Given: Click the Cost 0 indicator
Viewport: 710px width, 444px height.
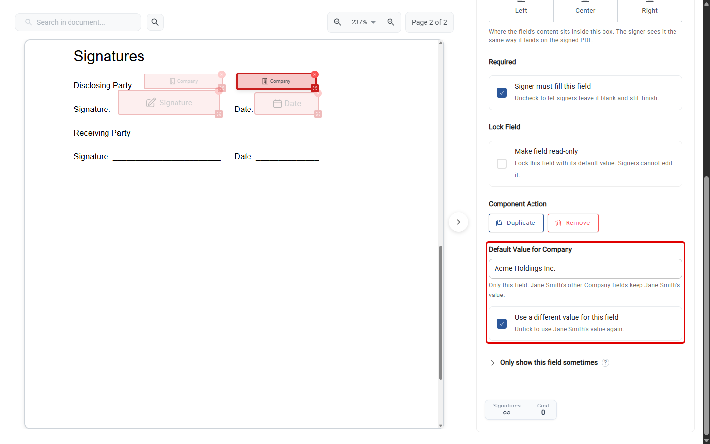Looking at the screenshot, I should coord(543,409).
